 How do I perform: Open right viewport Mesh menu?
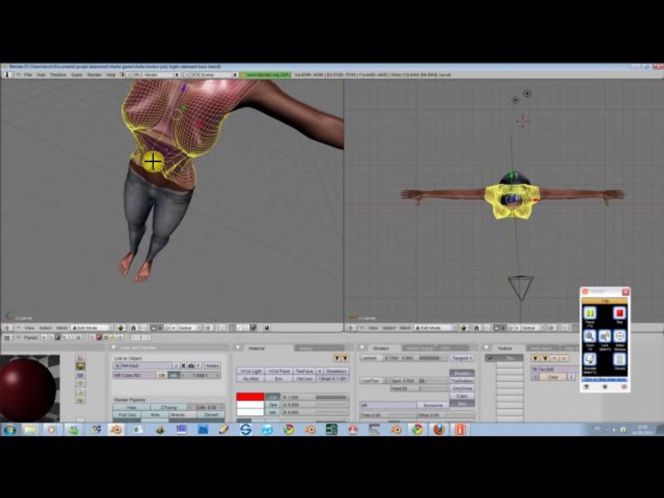(405, 328)
